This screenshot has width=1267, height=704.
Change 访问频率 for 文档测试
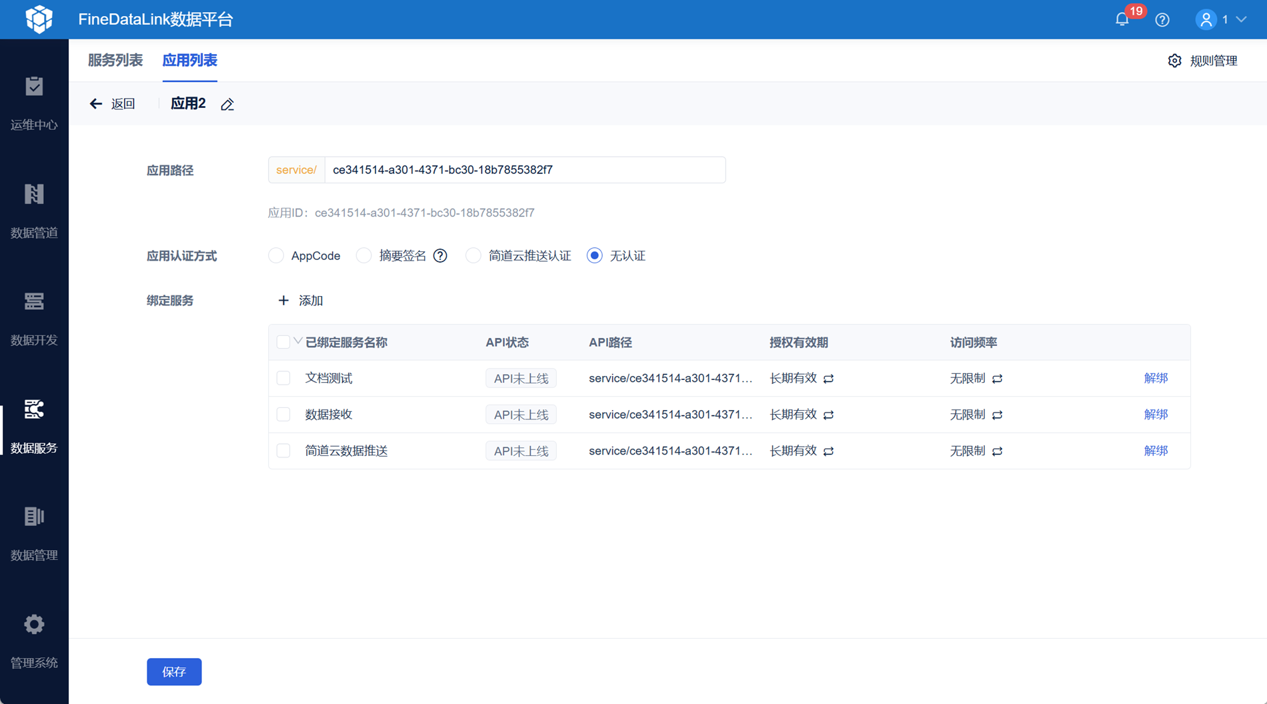pos(998,379)
